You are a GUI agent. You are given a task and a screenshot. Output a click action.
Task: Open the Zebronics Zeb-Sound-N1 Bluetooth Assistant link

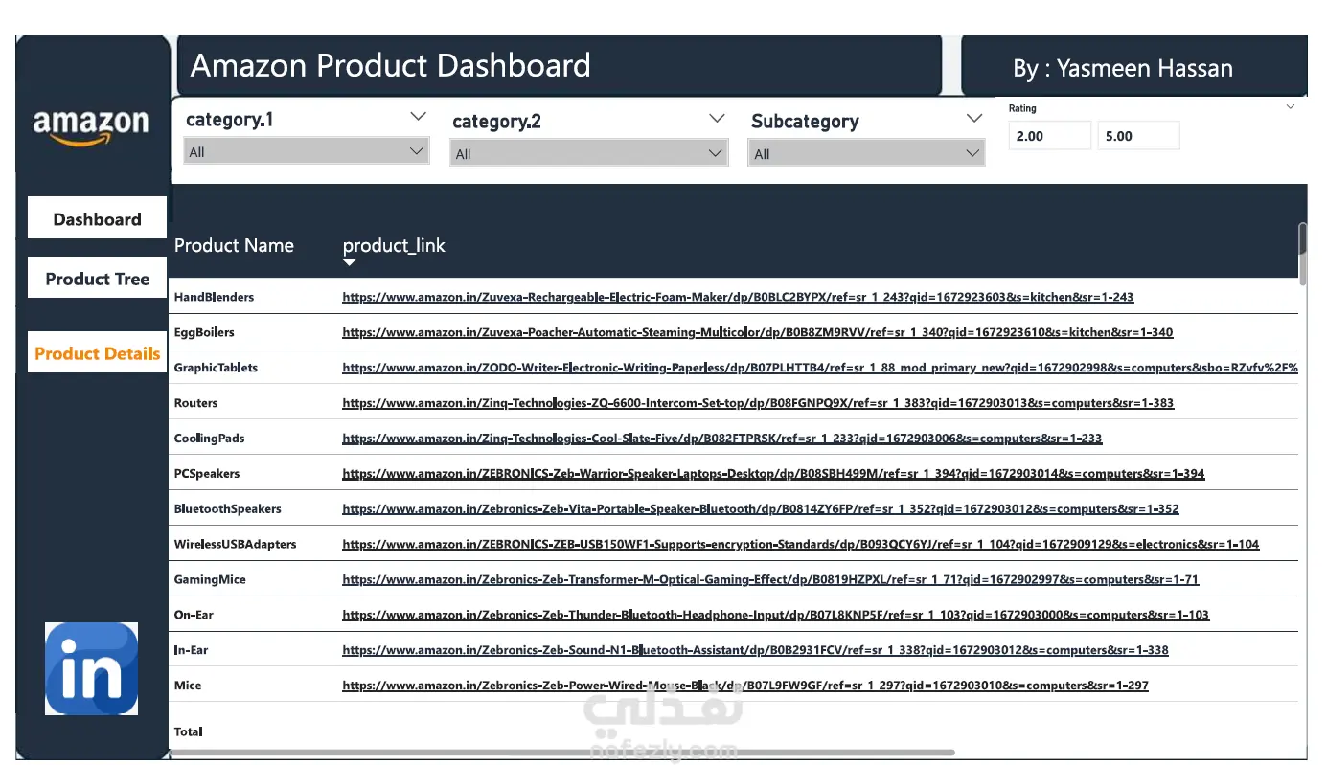pyautogui.click(x=755, y=651)
